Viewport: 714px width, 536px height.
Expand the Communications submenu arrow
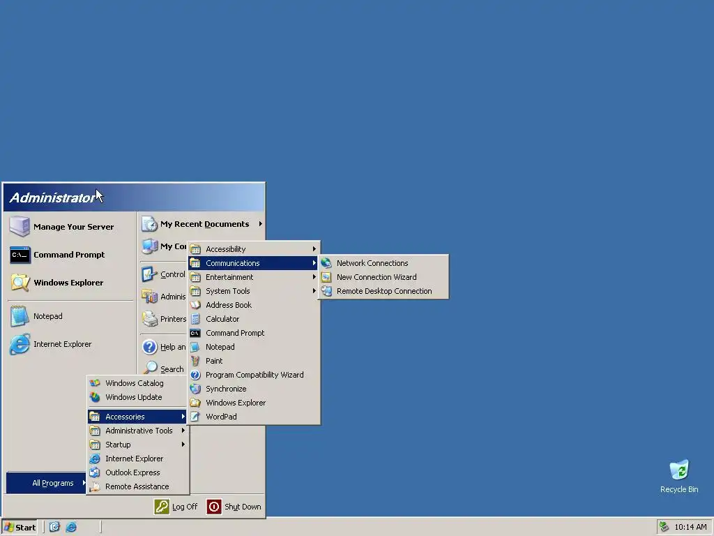click(x=314, y=263)
